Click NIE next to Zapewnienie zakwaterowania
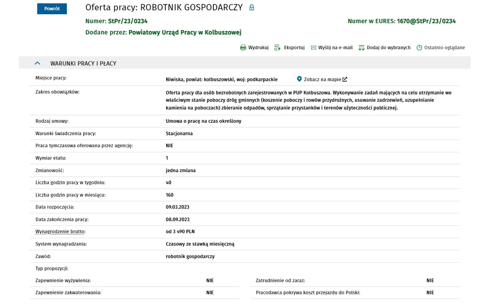495x308 pixels. [x=210, y=293]
